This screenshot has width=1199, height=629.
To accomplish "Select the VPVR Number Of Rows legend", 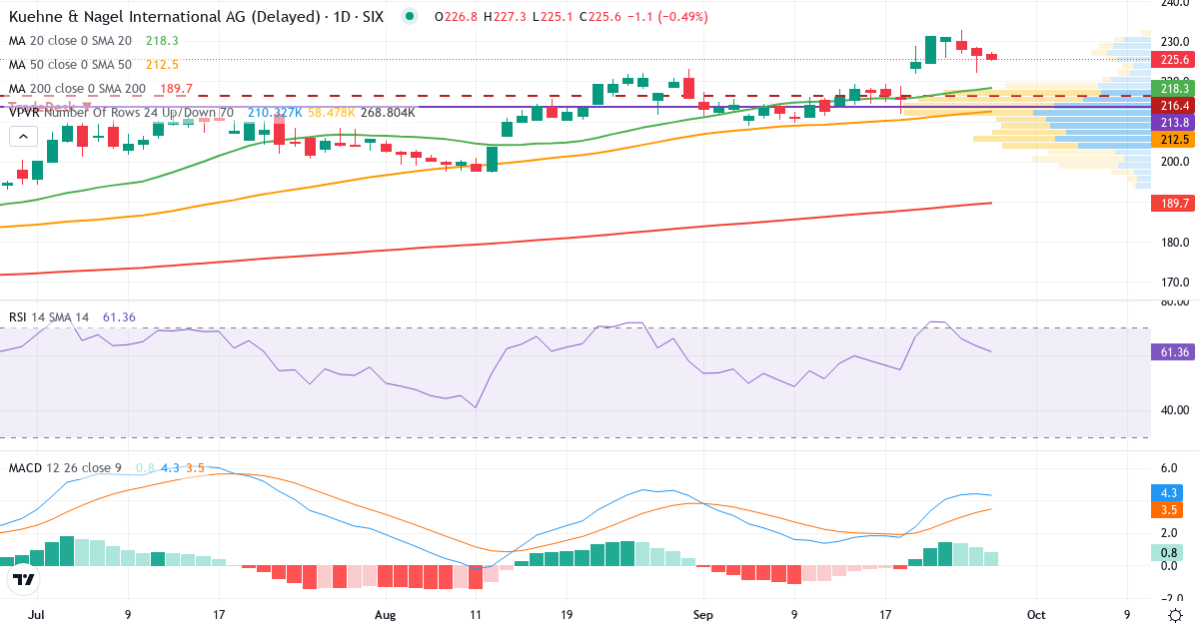I will pyautogui.click(x=121, y=113).
